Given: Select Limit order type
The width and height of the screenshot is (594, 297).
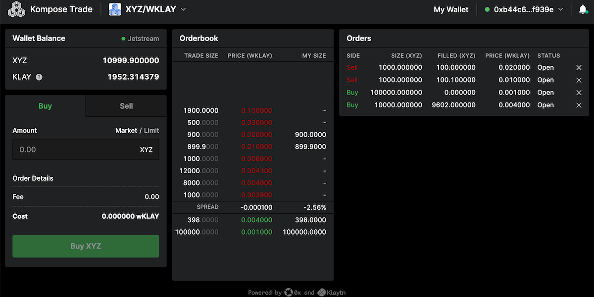Looking at the screenshot, I should point(151,131).
